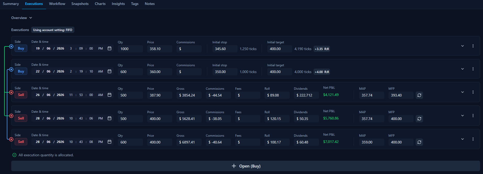The width and height of the screenshot is (483, 174).
Task: Toggle side of the 26/06/2026 Sell execution
Action: click(21, 95)
